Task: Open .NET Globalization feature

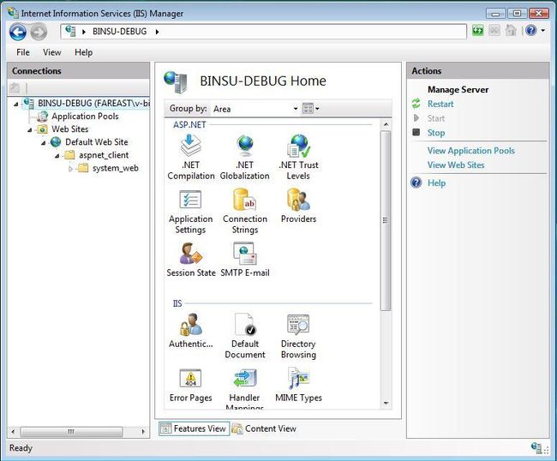Action: click(x=245, y=157)
